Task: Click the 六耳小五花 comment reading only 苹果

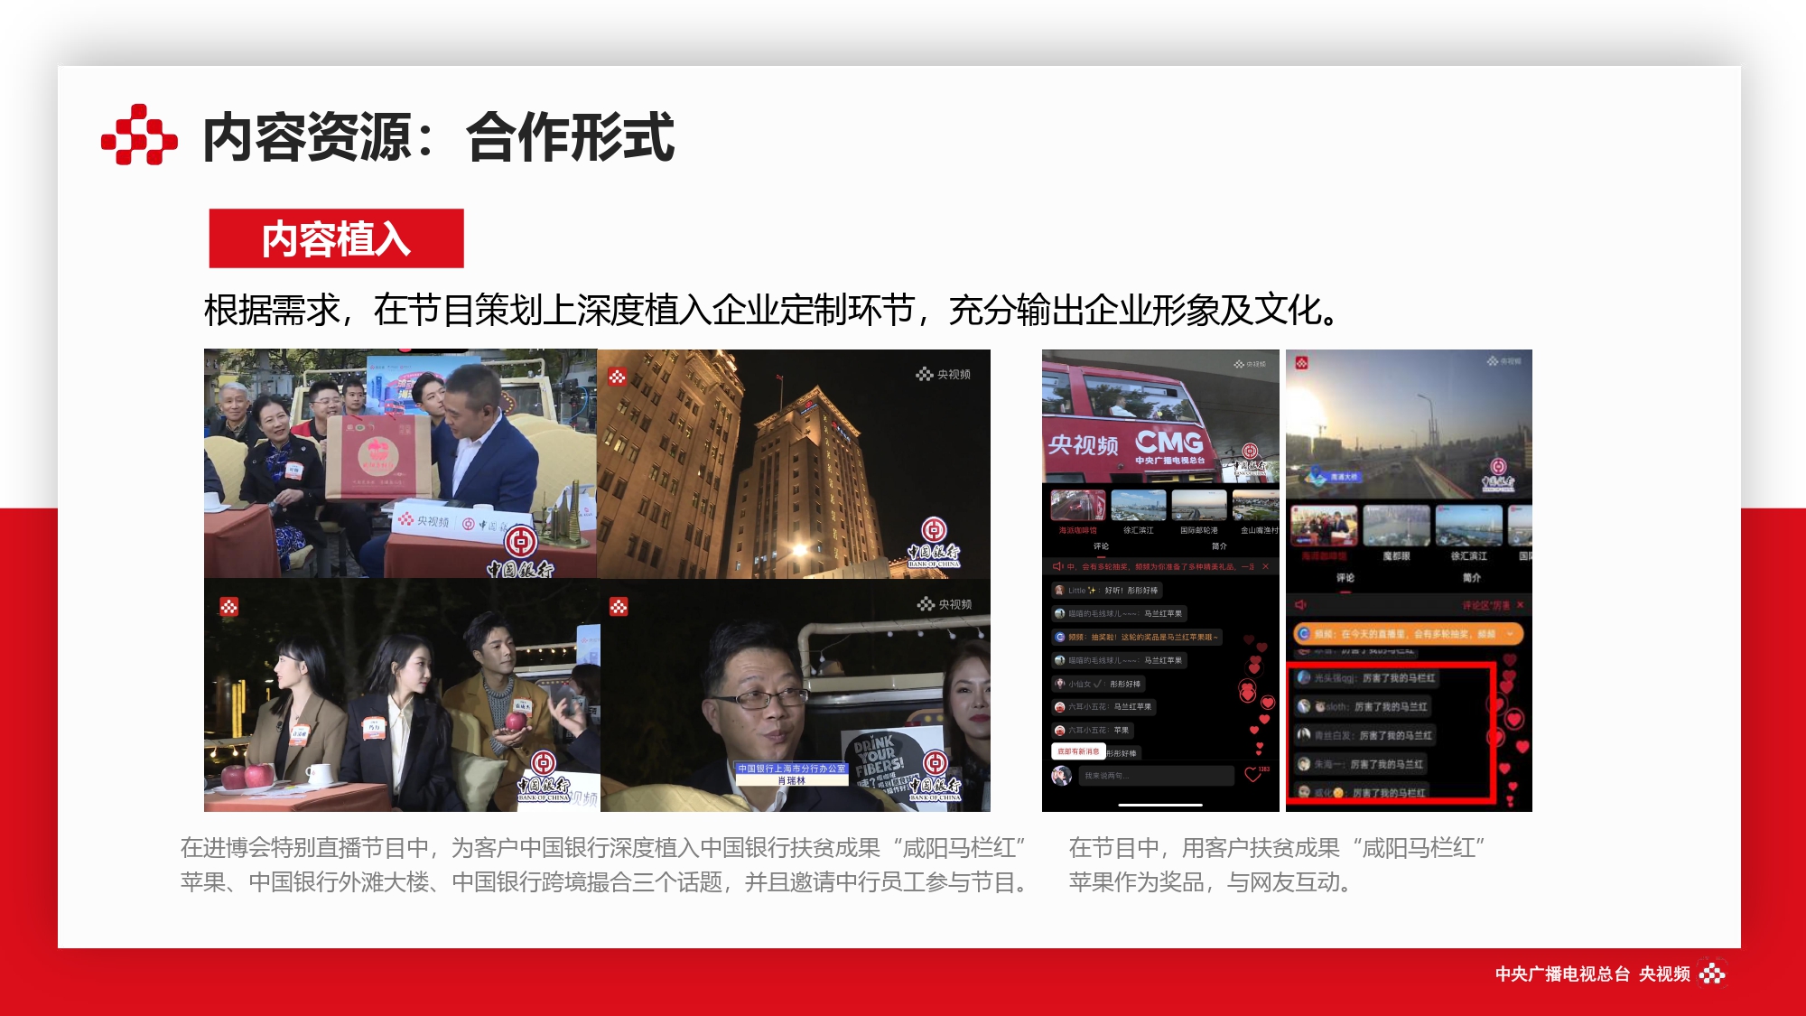Action: (1093, 731)
